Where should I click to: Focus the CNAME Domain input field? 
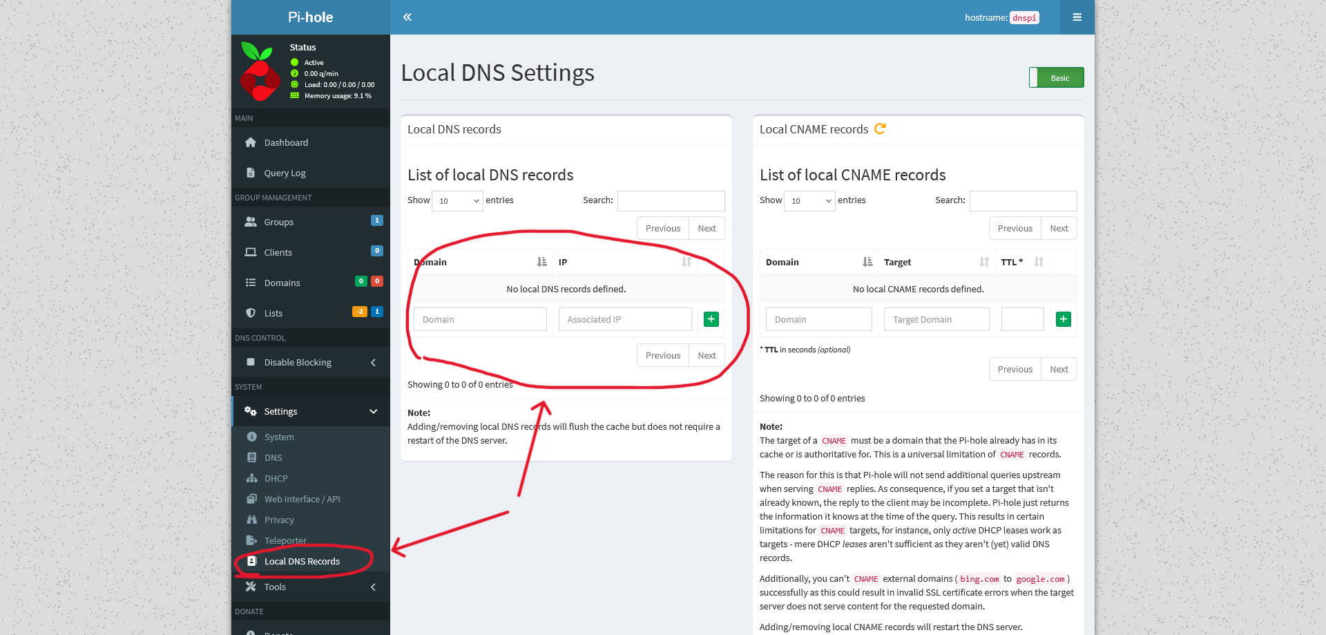pos(819,319)
